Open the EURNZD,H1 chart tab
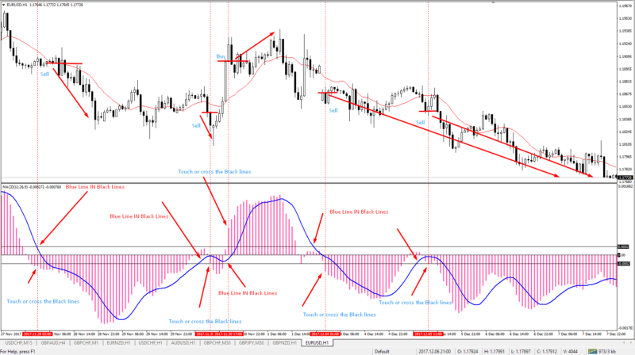 118,343
